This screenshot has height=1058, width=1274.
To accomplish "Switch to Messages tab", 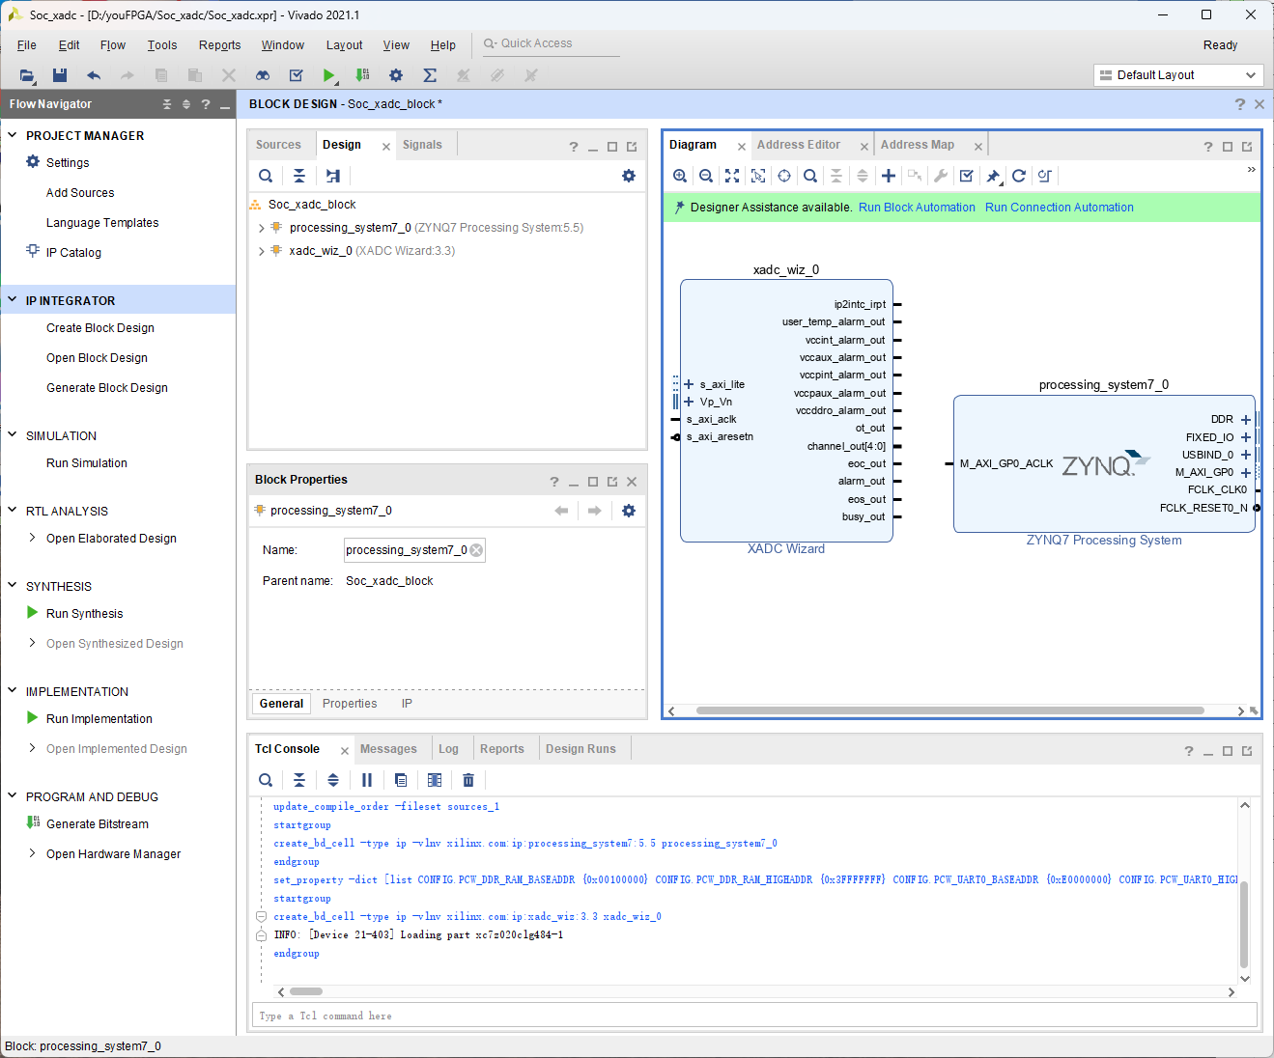I will (388, 749).
